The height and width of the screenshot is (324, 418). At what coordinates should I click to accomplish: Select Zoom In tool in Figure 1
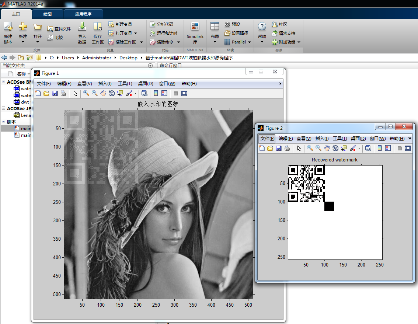click(86, 93)
